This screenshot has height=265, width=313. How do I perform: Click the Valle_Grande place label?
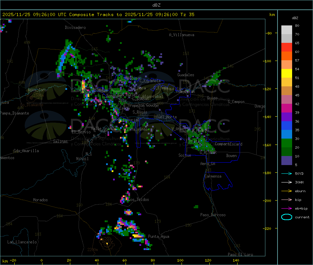click(103, 128)
